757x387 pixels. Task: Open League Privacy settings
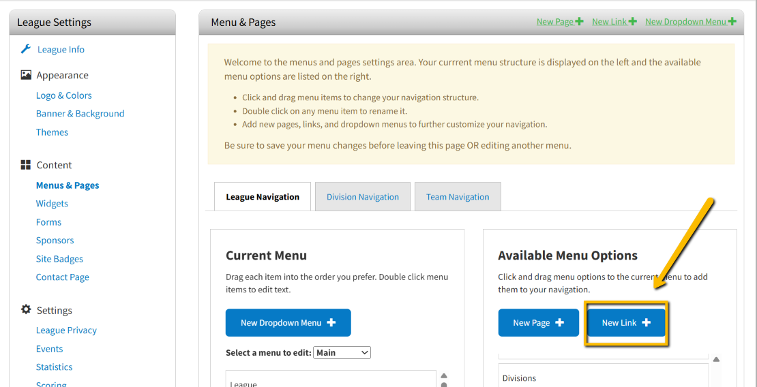66,330
